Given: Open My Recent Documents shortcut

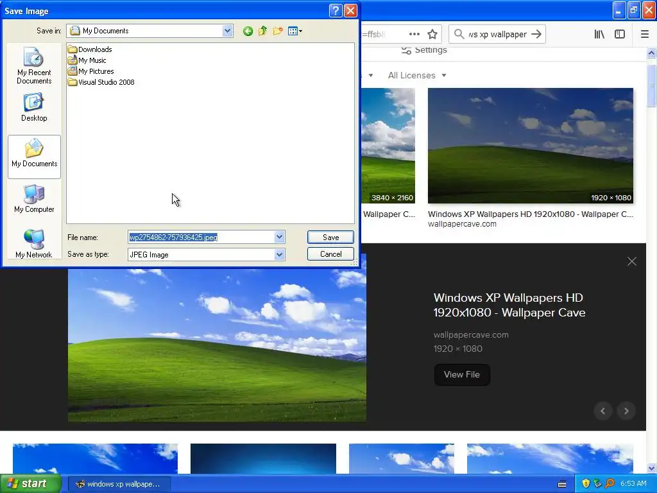Looking at the screenshot, I should point(34,66).
